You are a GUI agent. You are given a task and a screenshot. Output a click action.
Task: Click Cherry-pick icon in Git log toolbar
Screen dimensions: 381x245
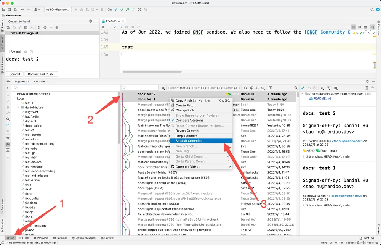(x=251, y=88)
